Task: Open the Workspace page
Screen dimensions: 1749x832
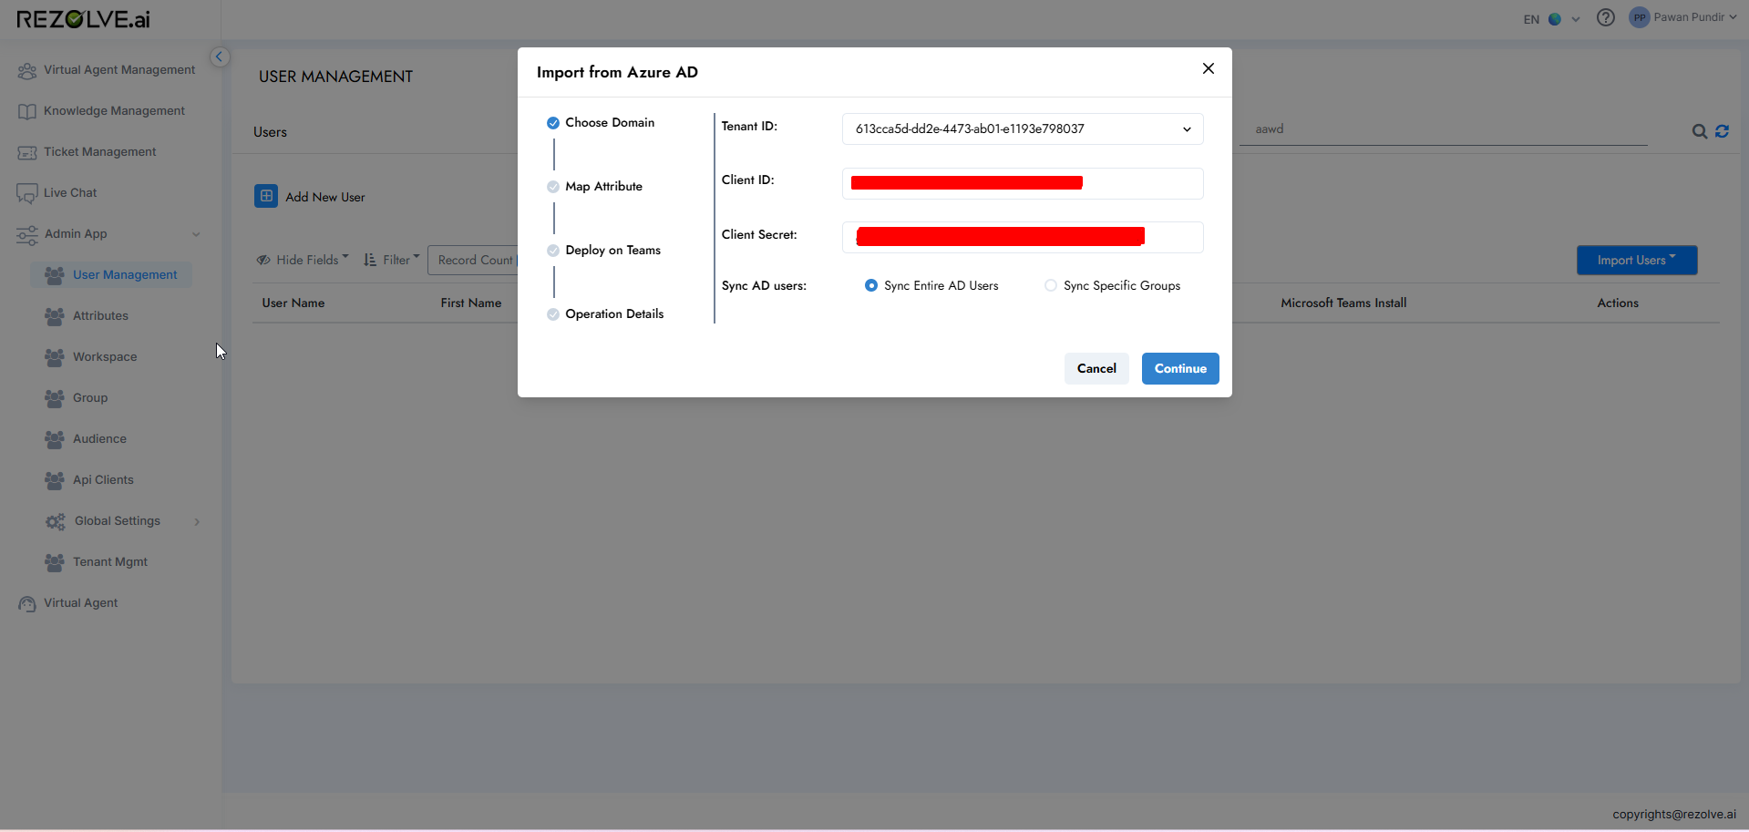Action: [105, 357]
